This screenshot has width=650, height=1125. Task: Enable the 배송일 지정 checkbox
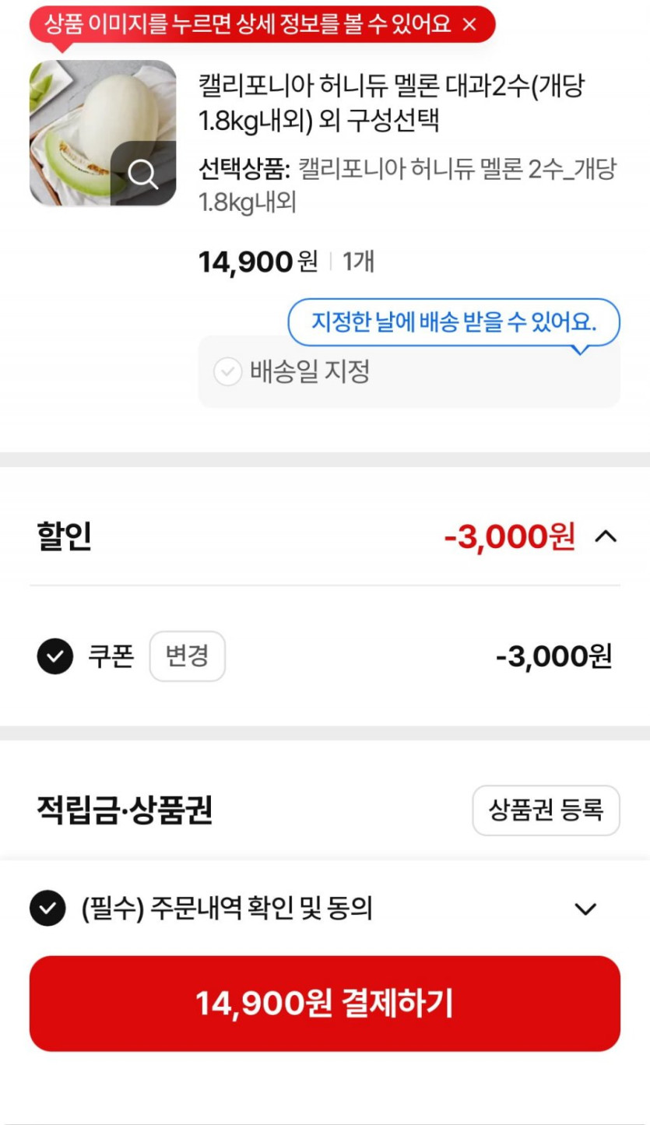point(228,372)
